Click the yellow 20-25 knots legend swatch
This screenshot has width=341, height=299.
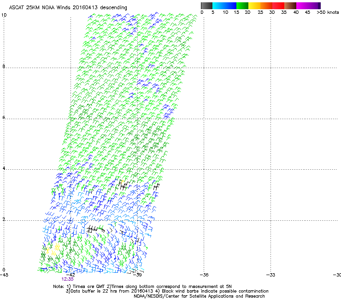(x=254, y=6)
